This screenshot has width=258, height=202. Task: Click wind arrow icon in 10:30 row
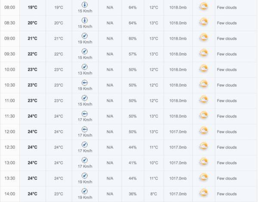coord(85,83)
